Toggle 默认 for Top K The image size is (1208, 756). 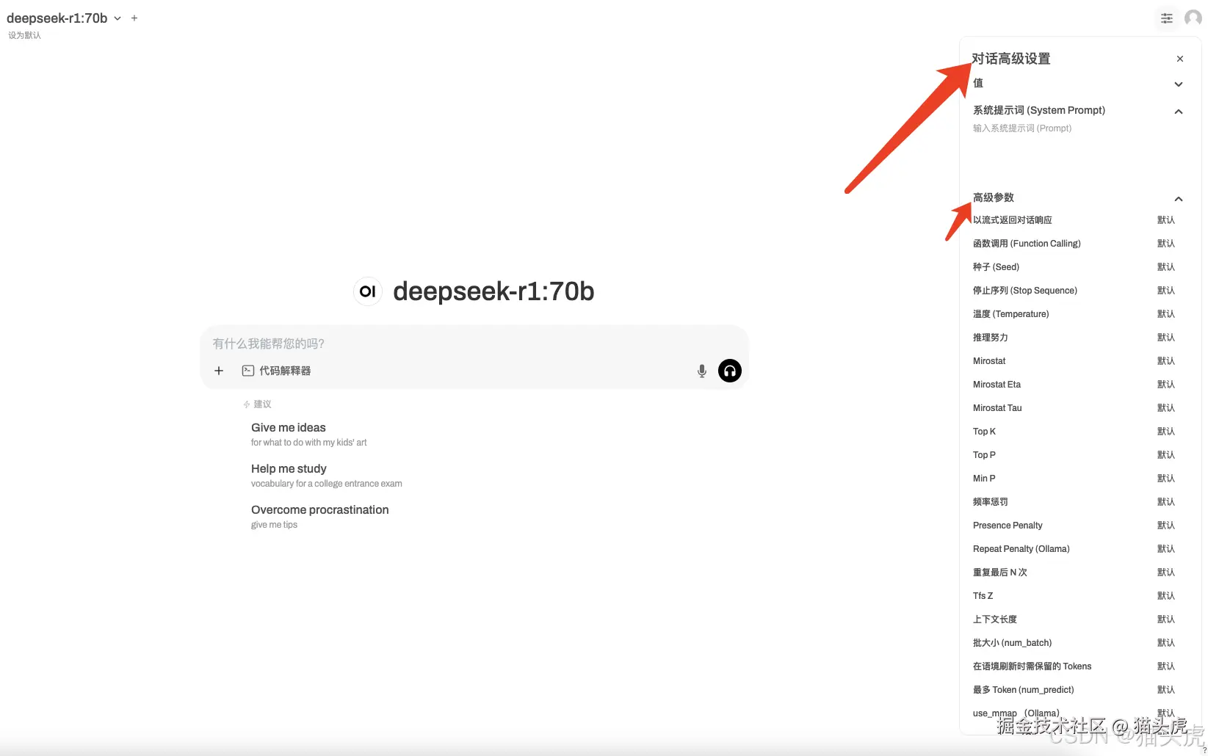(x=1166, y=432)
